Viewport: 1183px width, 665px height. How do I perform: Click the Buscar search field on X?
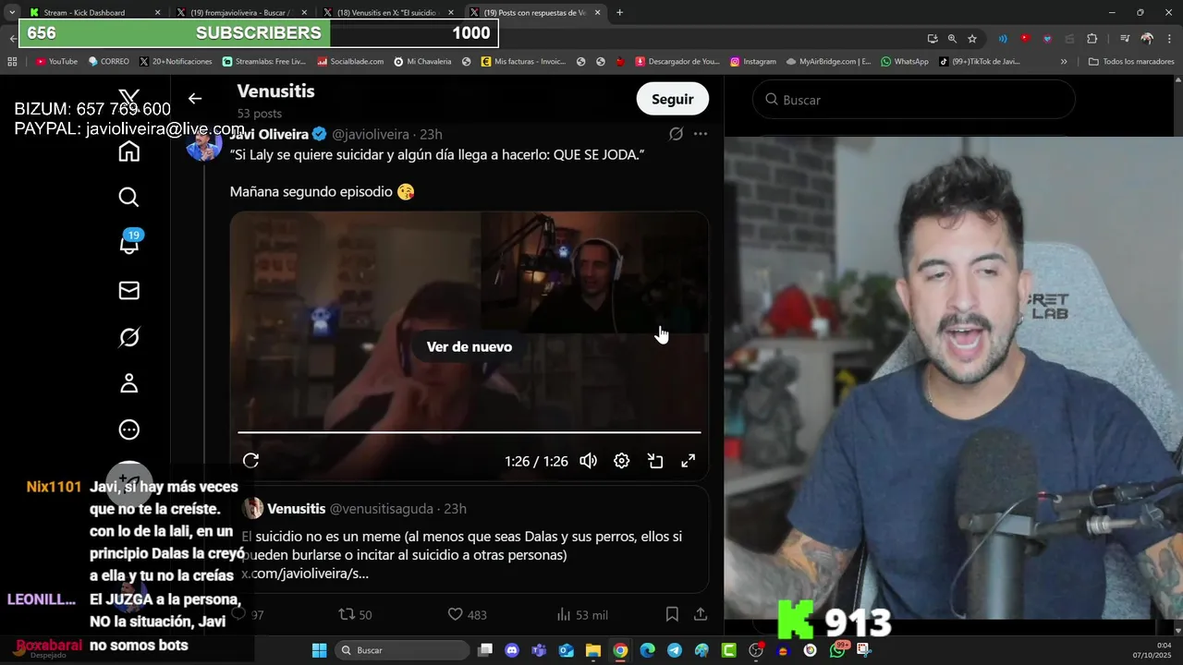(914, 100)
